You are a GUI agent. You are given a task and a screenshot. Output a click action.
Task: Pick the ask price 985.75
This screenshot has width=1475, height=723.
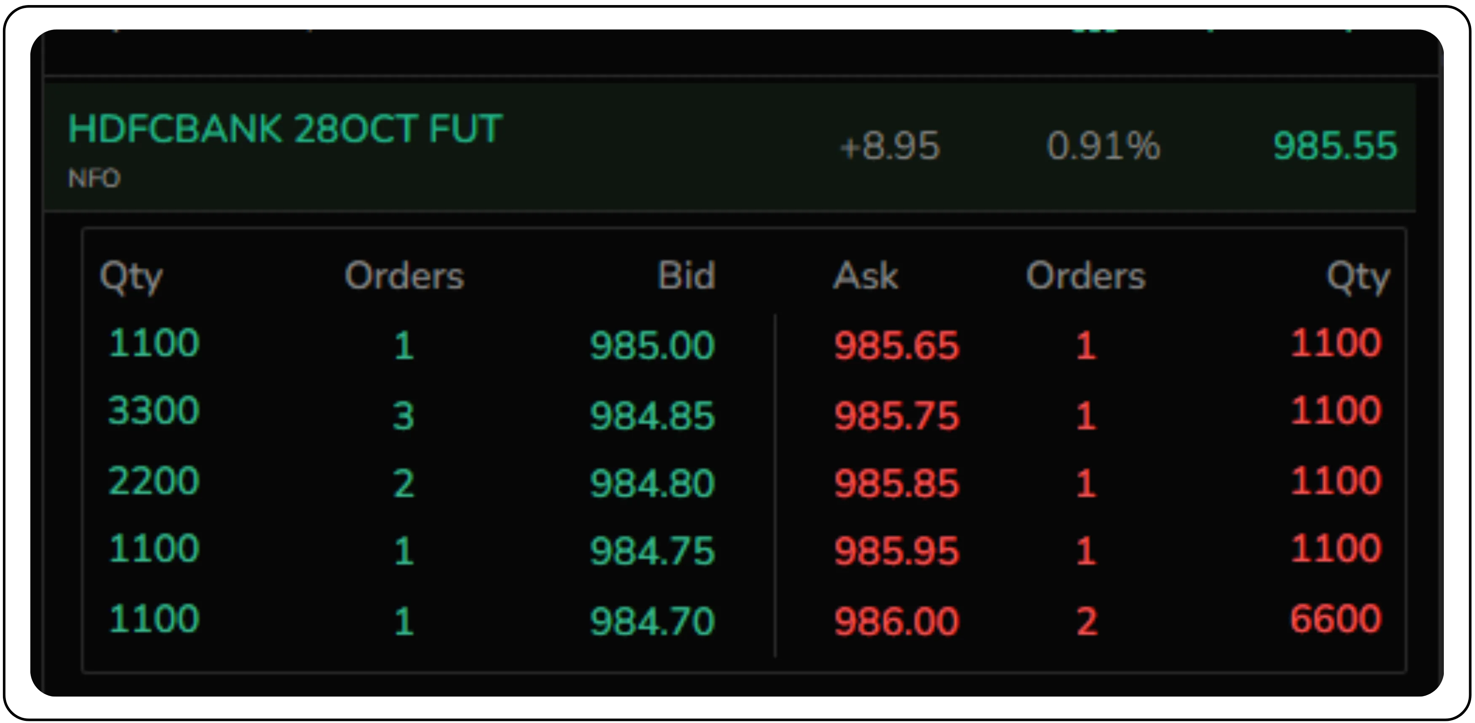[x=896, y=415]
